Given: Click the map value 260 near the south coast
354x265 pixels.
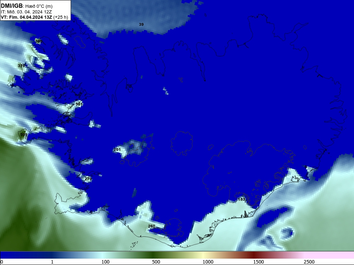Looking at the screenshot, I should coord(152,226).
